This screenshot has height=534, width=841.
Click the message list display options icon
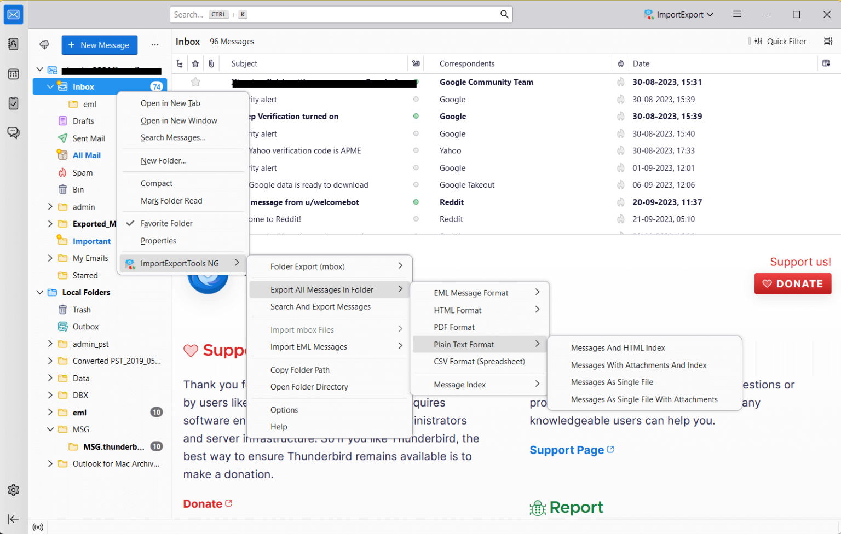(x=828, y=42)
